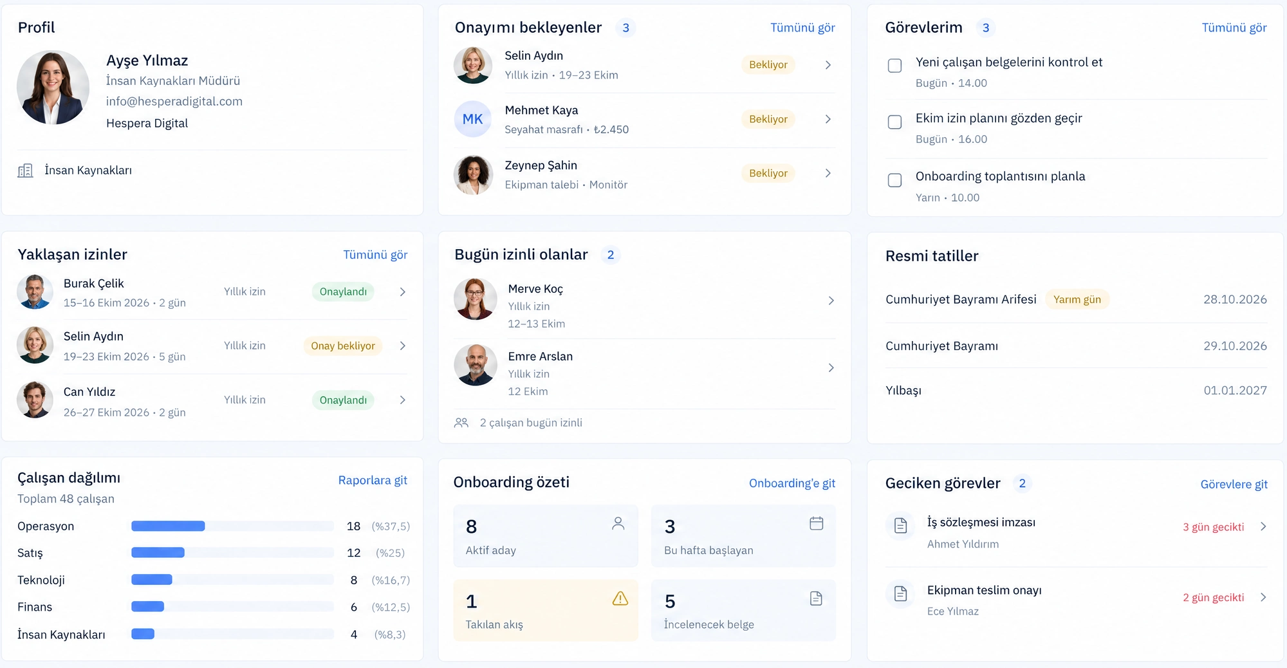Check the Yeni çalışan belgelerini kontrol et task
Image resolution: width=1287 pixels, height=668 pixels.
tap(894, 66)
